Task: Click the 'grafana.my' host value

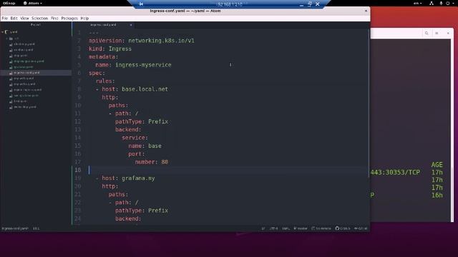Action: click(x=138, y=178)
